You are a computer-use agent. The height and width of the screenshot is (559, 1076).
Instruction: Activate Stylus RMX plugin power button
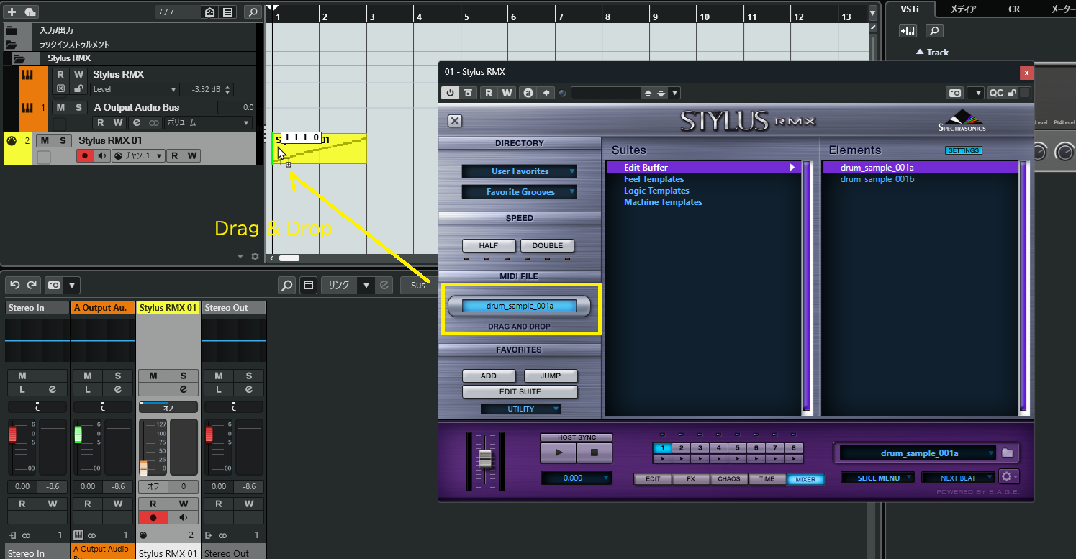450,93
